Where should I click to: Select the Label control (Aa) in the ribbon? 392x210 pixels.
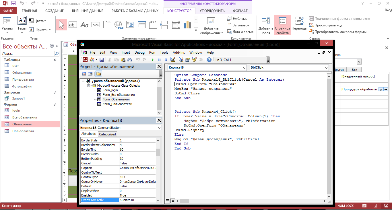[x=84, y=25]
